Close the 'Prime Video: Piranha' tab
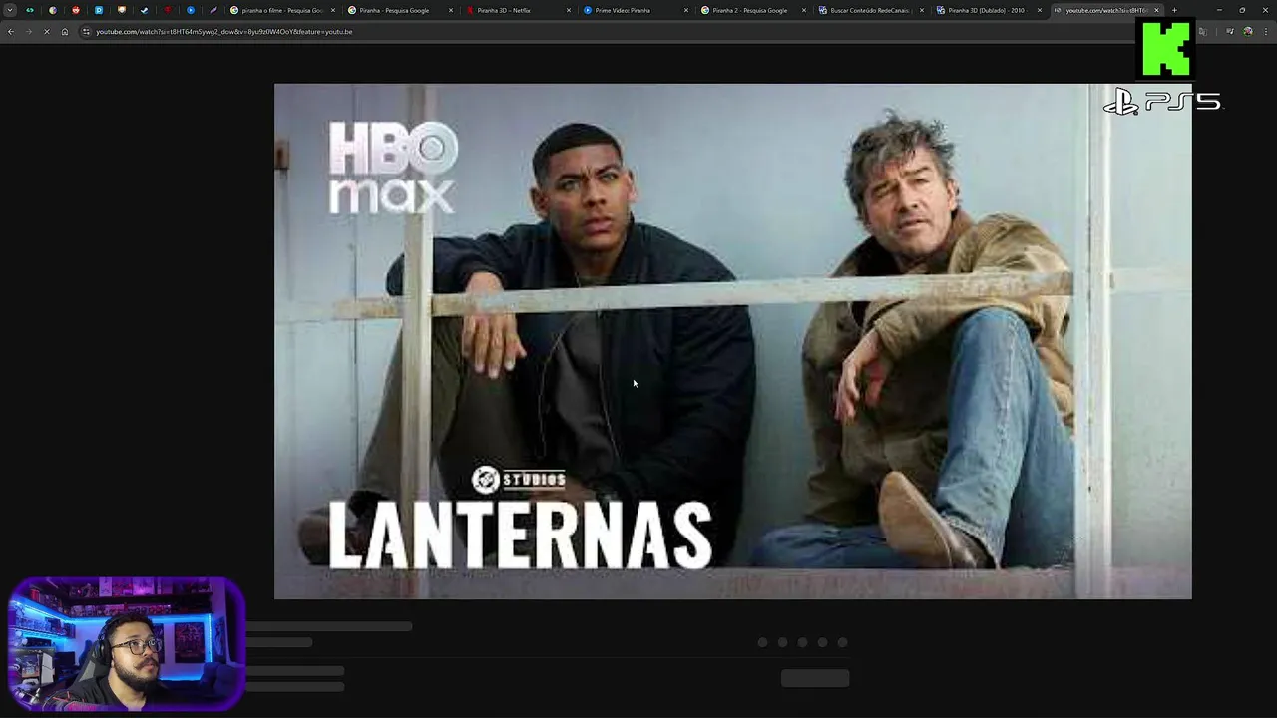Screen dimensions: 1277x718 pos(686,10)
